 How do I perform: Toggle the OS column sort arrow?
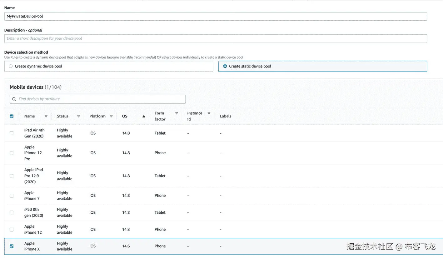click(144, 116)
